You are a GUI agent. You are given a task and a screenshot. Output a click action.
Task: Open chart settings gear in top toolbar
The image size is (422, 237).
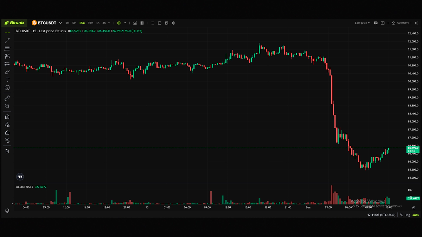pyautogui.click(x=174, y=23)
